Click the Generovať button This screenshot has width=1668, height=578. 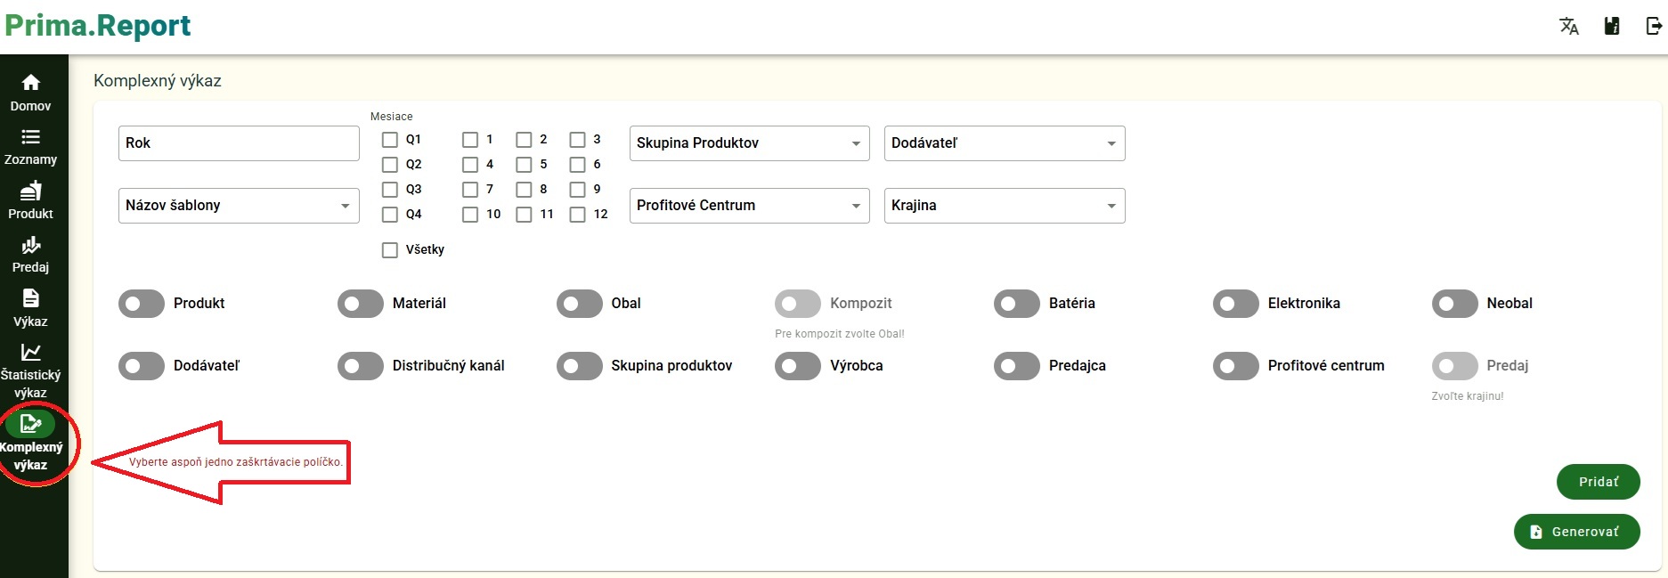(1576, 532)
